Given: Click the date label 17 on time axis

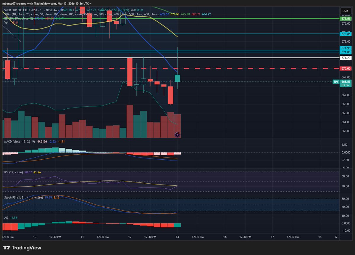Looking at the screenshot, I should pyautogui.click(x=272, y=237).
